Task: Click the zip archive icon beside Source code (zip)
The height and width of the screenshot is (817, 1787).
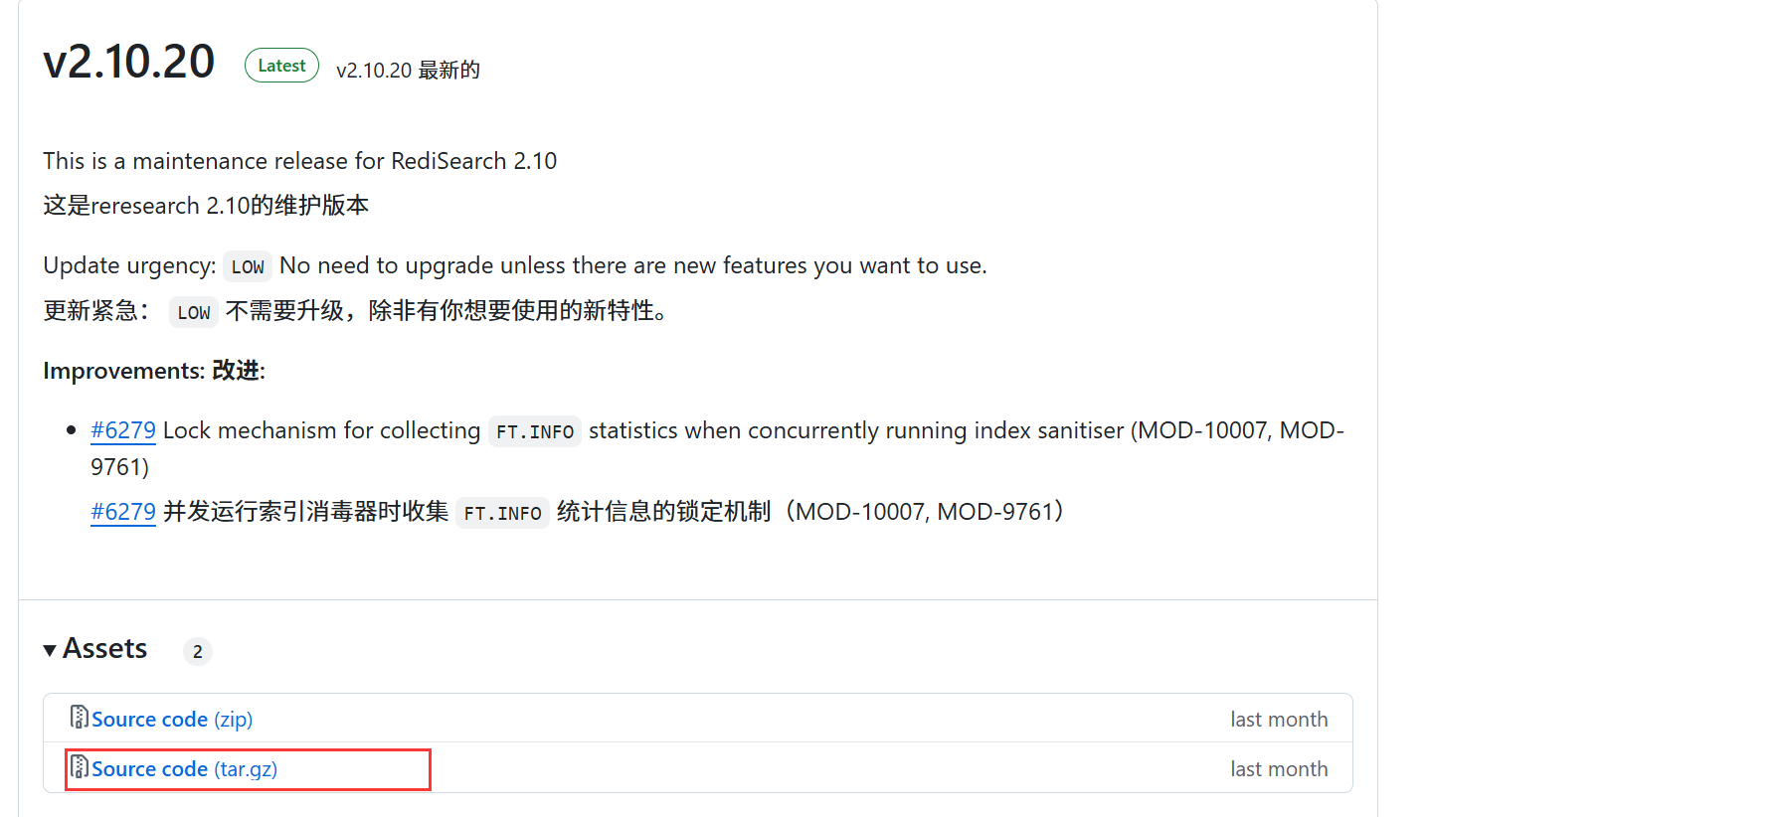Action: 80,717
